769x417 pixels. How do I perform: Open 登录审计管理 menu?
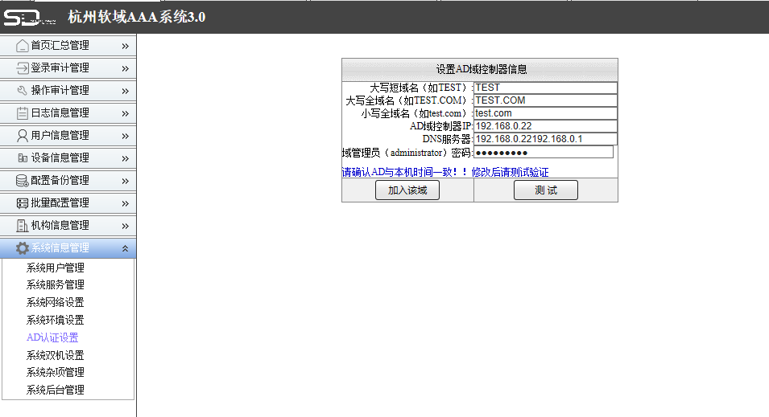click(x=68, y=68)
